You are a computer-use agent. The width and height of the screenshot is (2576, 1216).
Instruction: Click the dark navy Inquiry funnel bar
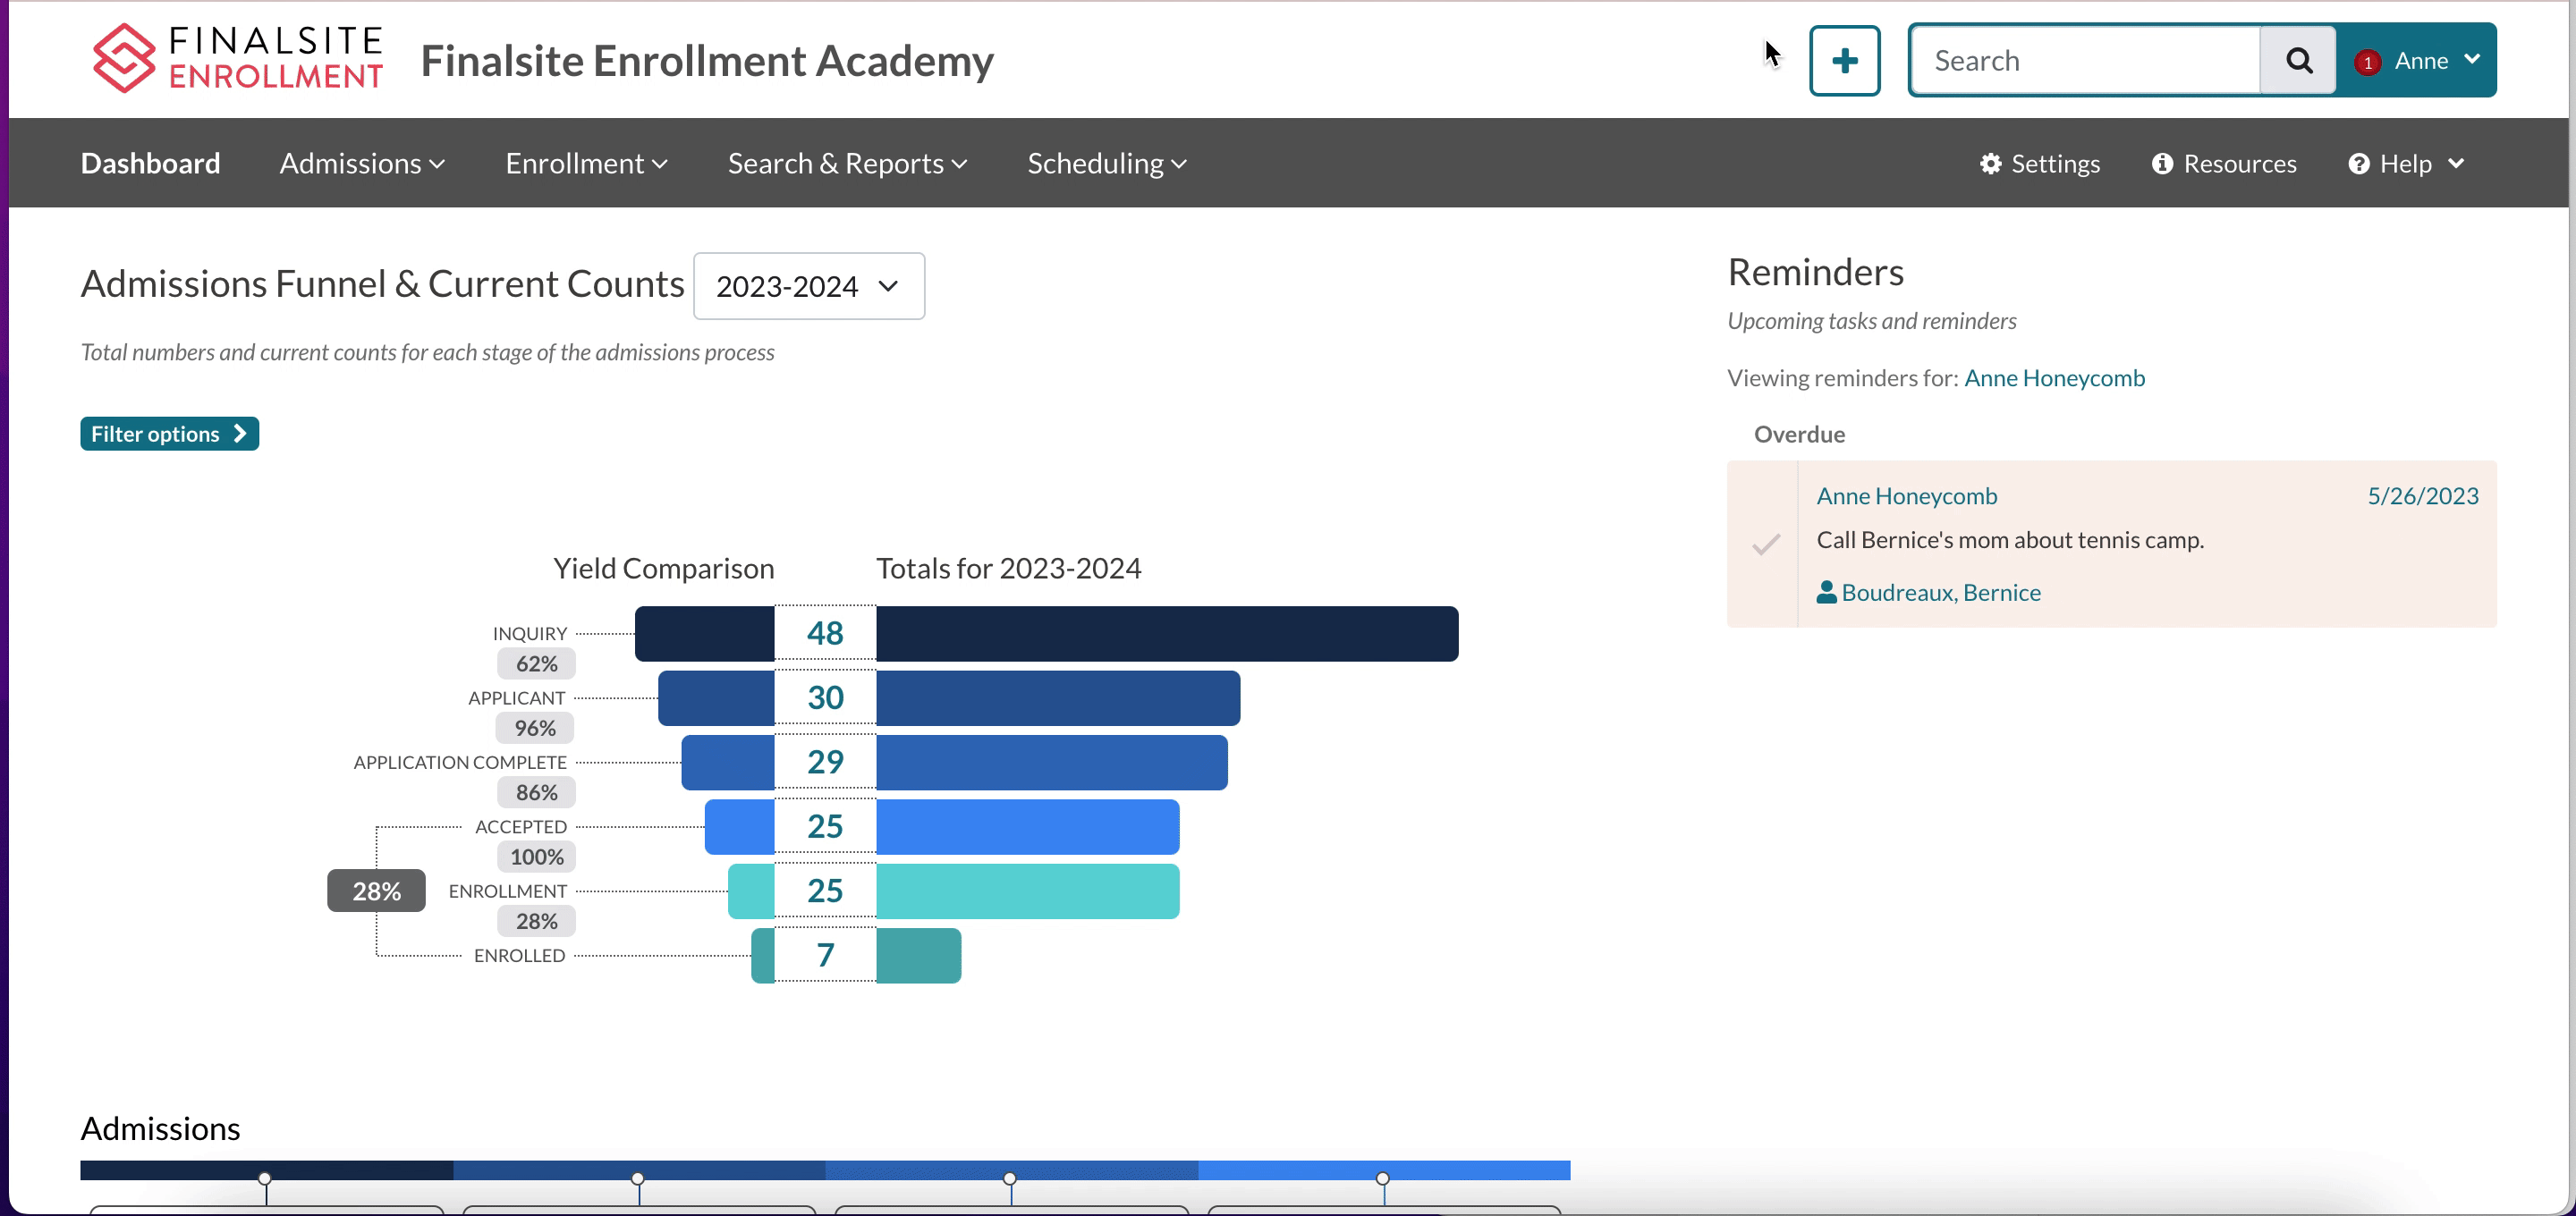tap(1166, 633)
